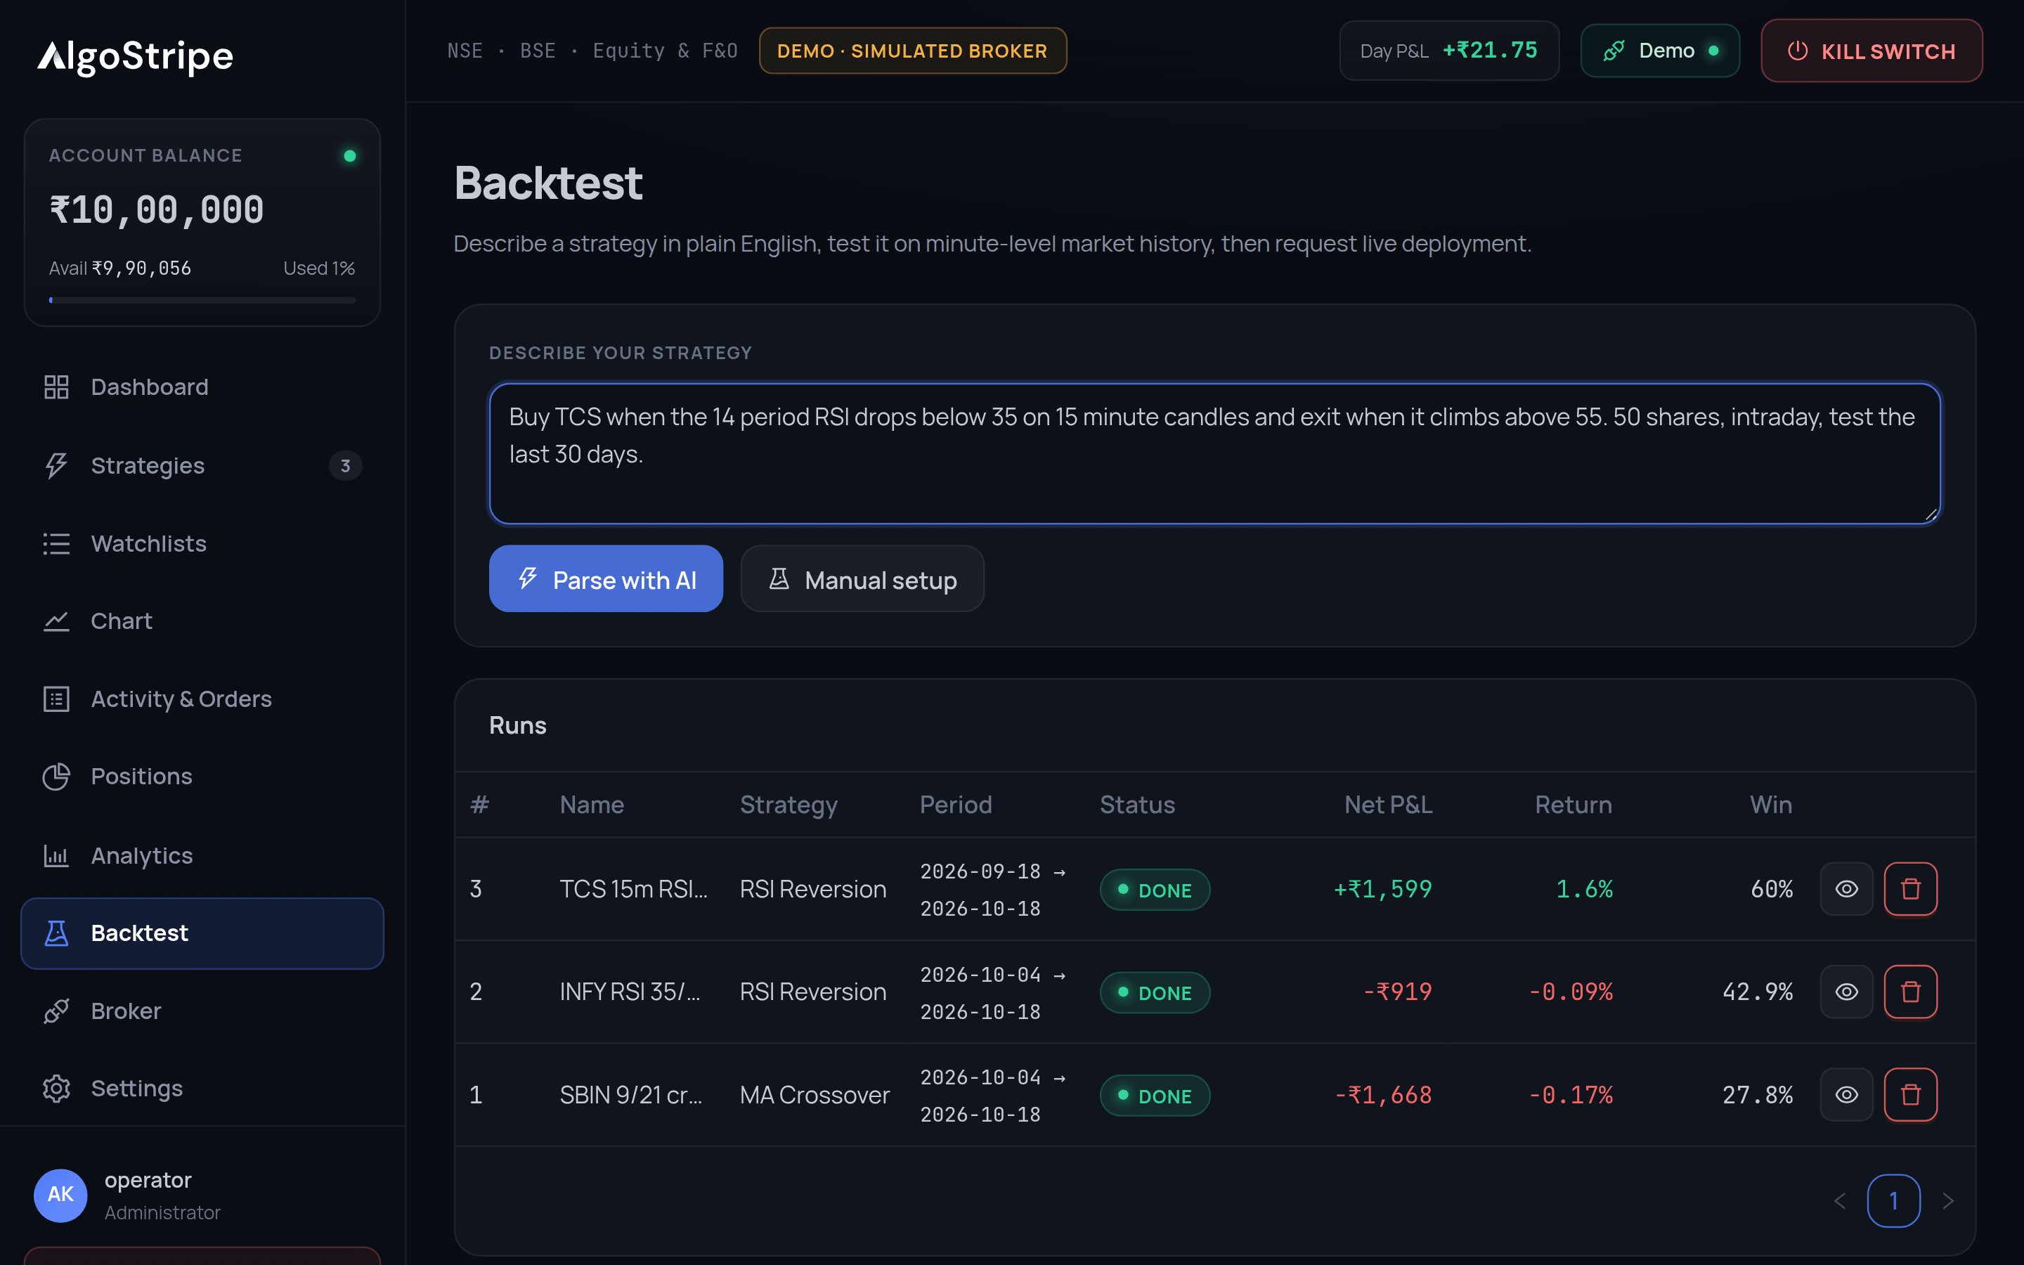This screenshot has height=1265, width=2024.
Task: Click the Demo Simulated Broker badge
Action: [912, 51]
